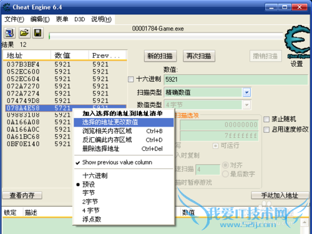Open the D3D menu
Screen dimensions: 312x234
[x=80, y=19]
